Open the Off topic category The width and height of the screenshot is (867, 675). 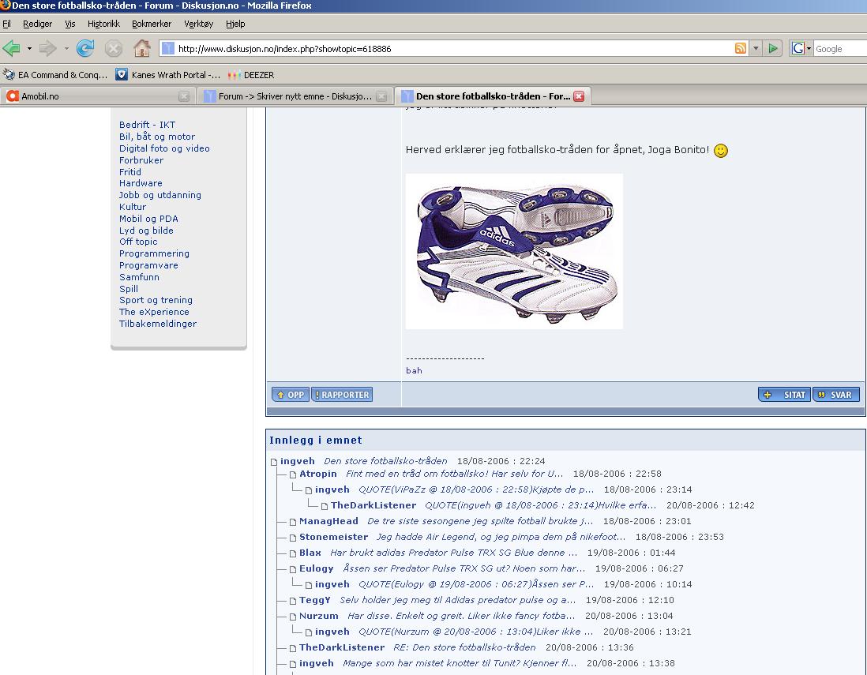coord(138,242)
